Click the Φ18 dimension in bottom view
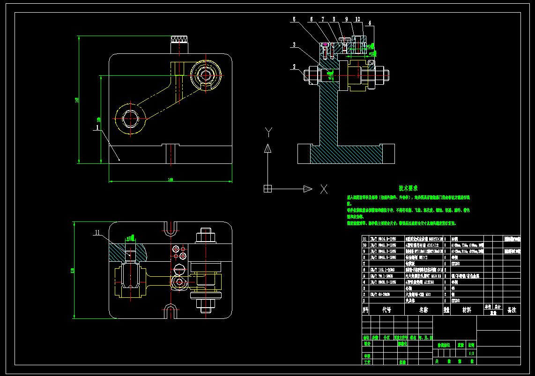This screenshot has width=535, height=376. point(130,237)
